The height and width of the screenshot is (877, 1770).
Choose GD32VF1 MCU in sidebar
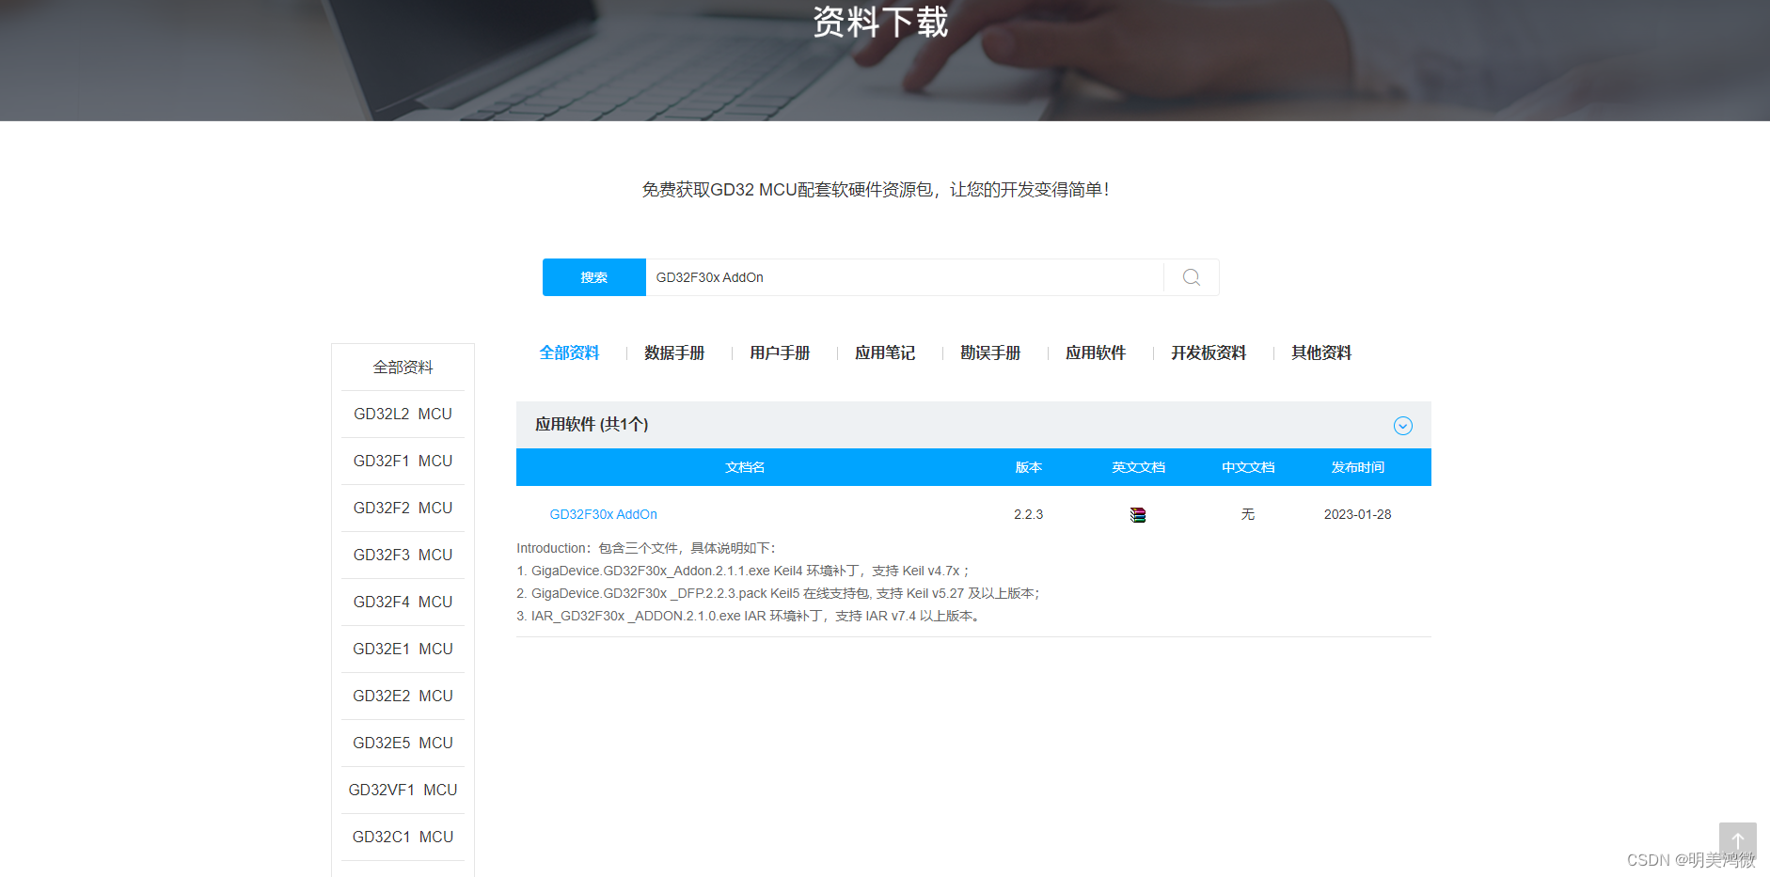coord(403,790)
